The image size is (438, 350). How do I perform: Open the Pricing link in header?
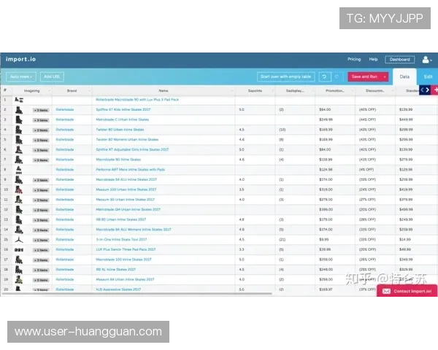point(354,59)
